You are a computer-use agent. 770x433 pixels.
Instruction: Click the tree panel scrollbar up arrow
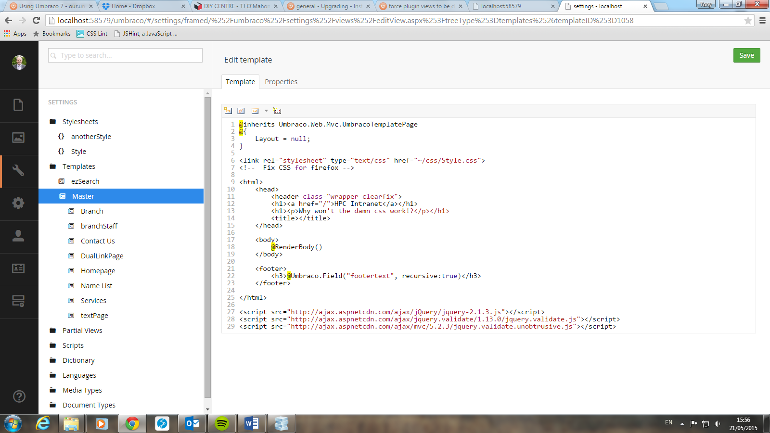coord(207,93)
